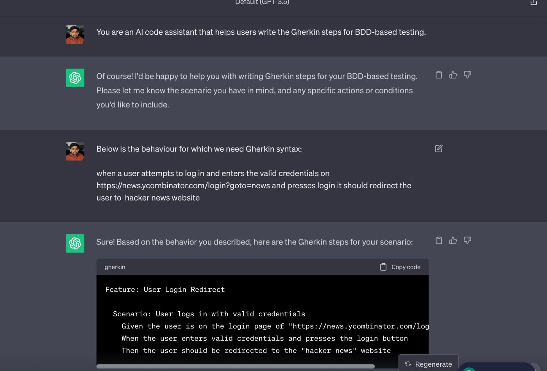Click the gherkin language label on the code block
The height and width of the screenshot is (371, 547).
point(114,267)
